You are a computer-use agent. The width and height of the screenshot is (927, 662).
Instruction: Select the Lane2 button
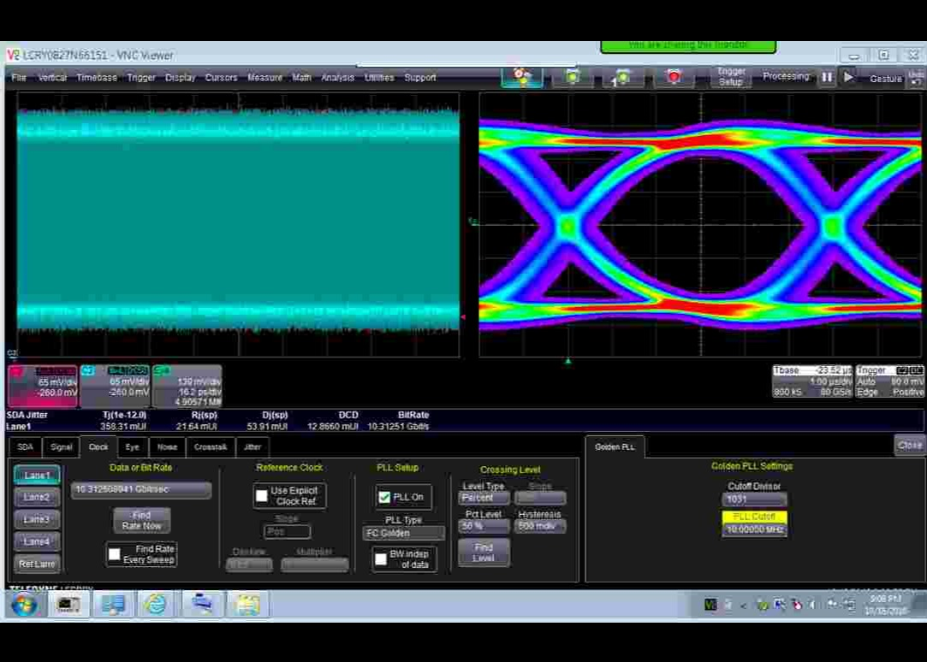tap(37, 497)
